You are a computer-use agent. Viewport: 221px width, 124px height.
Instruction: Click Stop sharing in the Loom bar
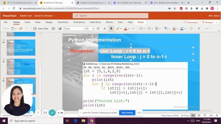coord(127,113)
